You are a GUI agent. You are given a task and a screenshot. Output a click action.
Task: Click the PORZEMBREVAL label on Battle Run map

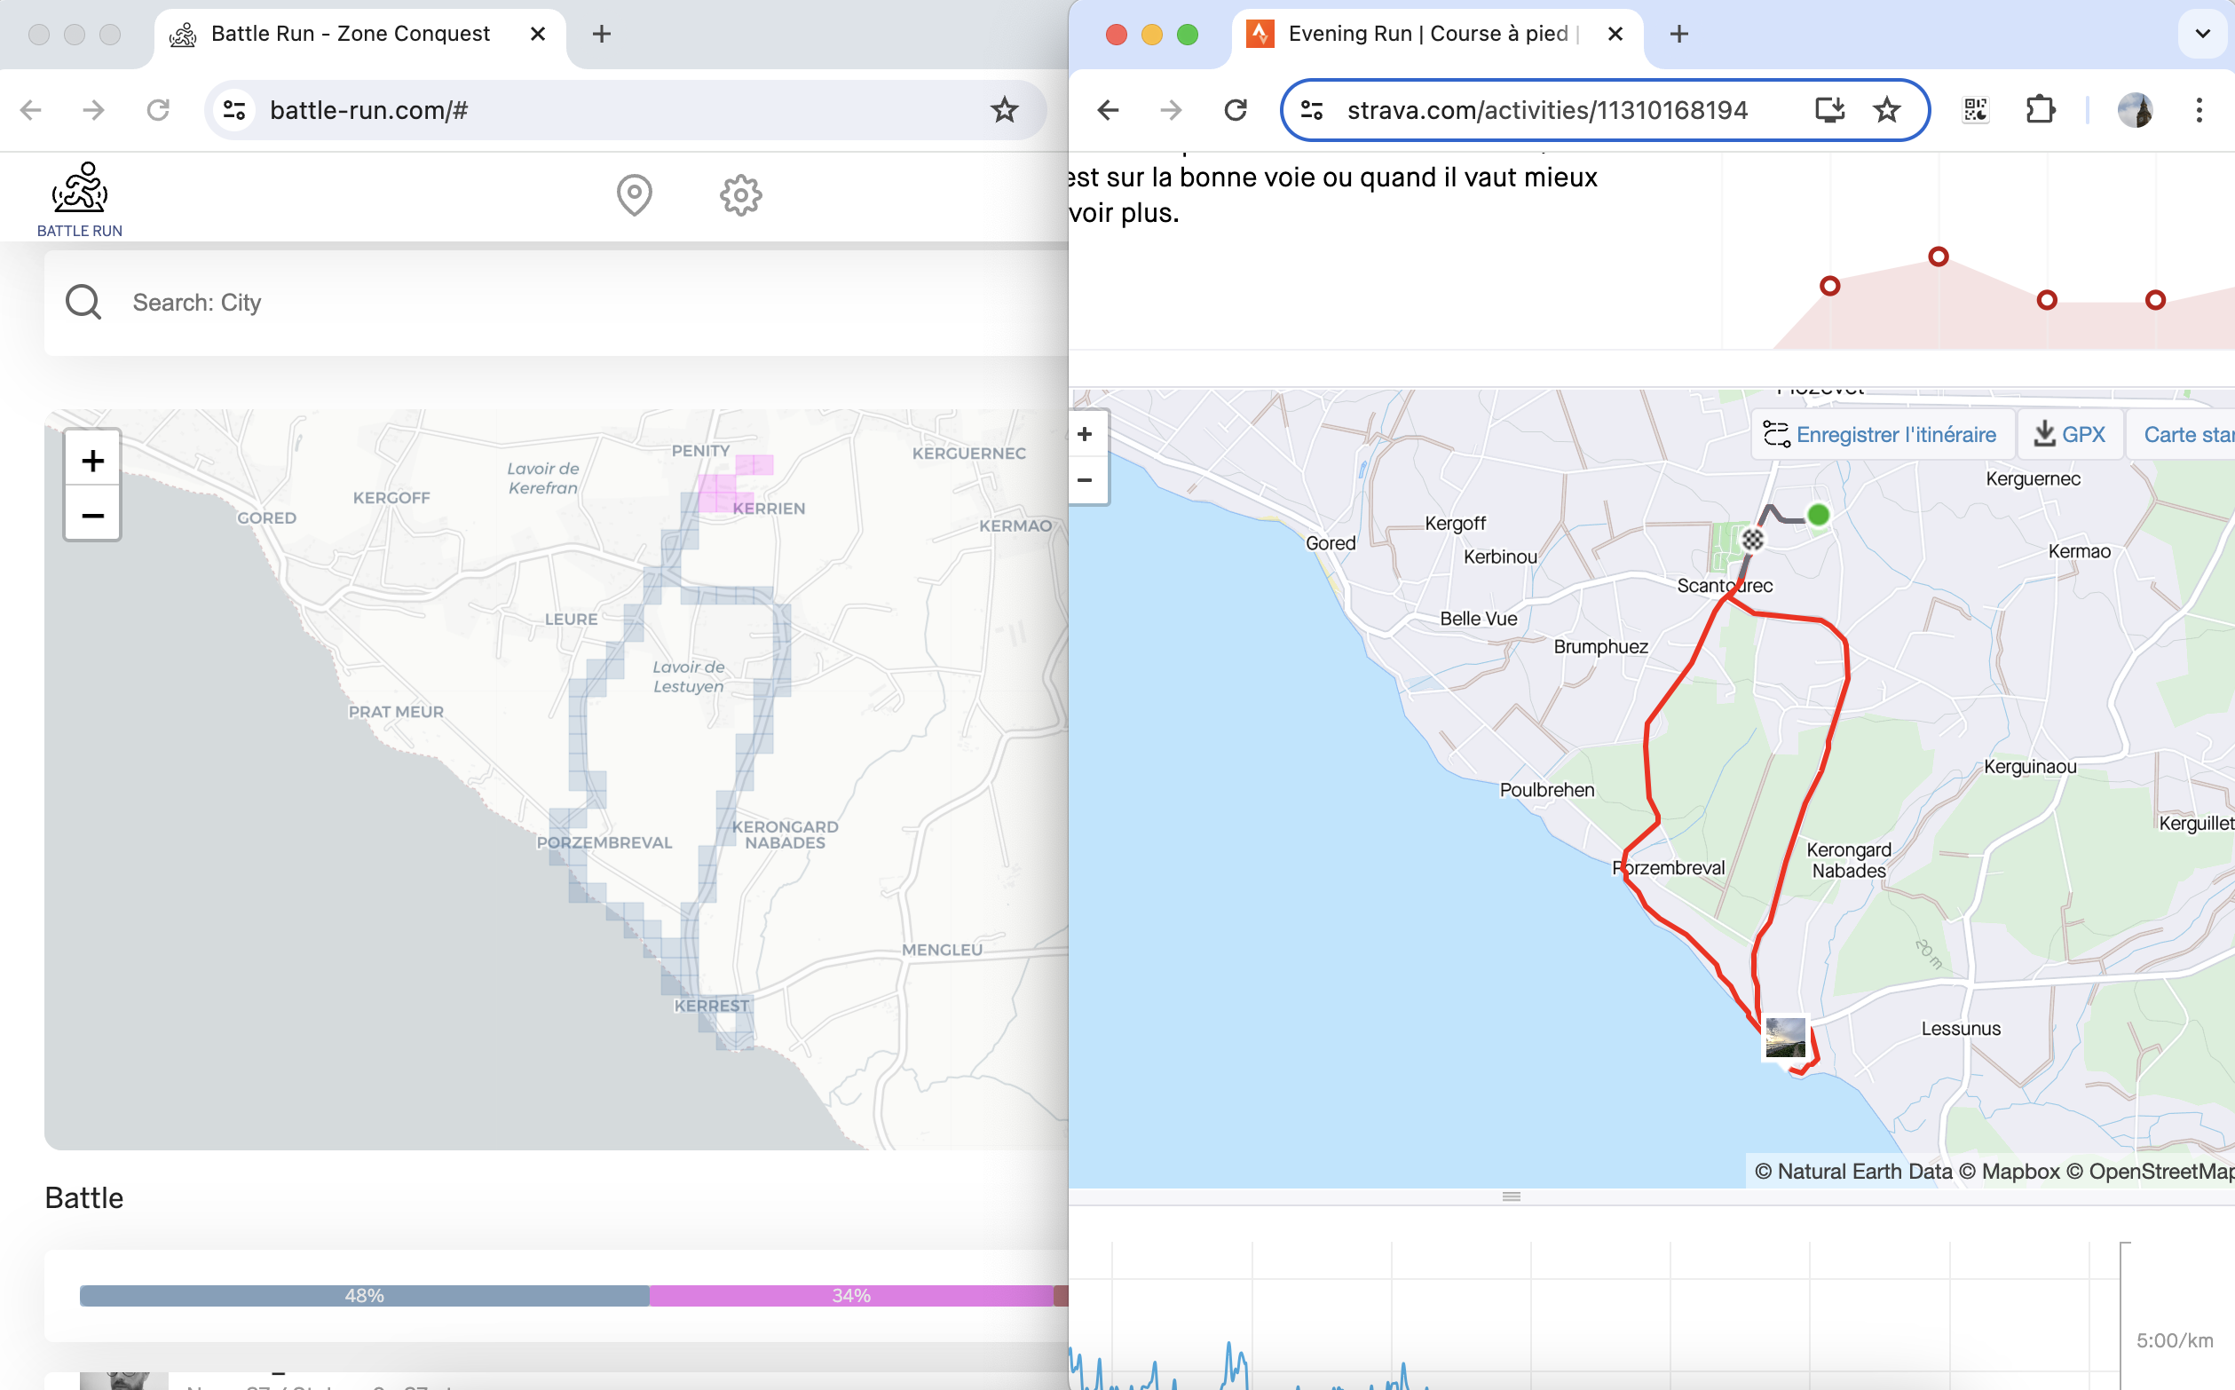(604, 842)
